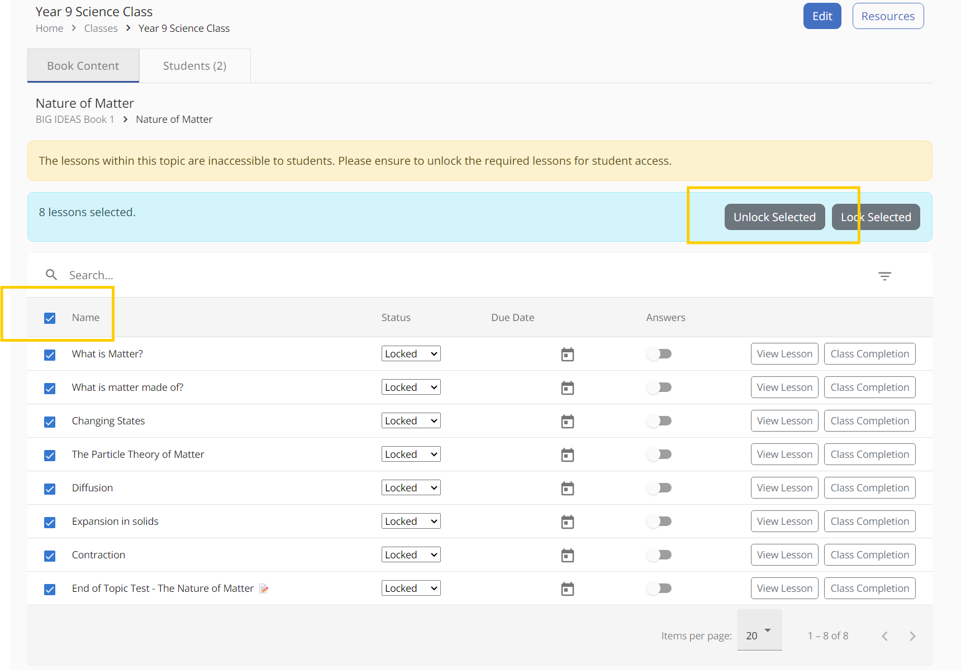Viewport: 961px width, 670px height.
Task: Select the Book Content tab
Action: tap(83, 66)
